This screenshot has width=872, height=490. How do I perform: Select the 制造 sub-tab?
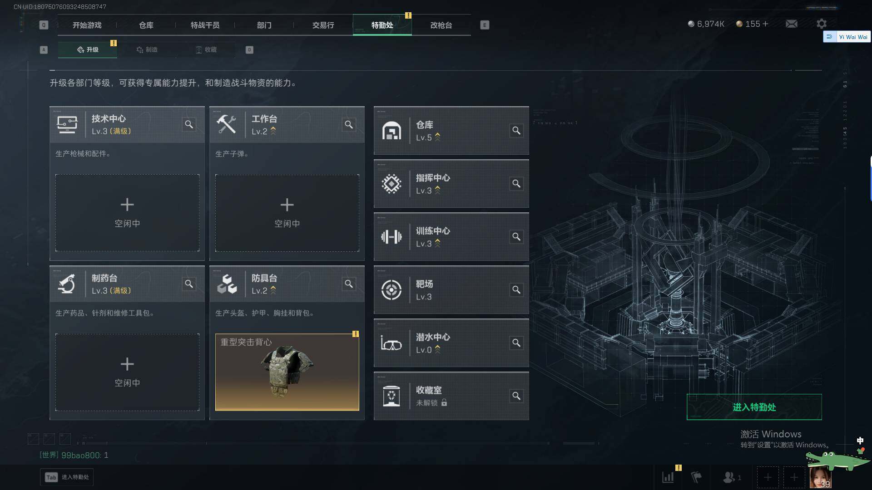[147, 49]
